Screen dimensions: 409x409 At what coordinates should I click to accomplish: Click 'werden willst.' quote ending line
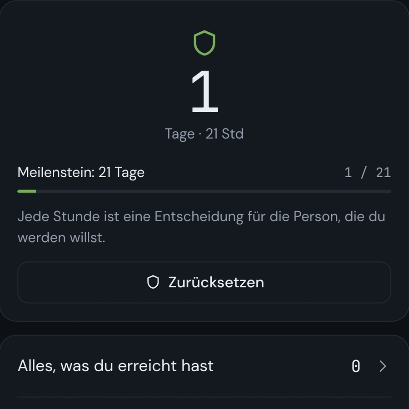pos(61,238)
